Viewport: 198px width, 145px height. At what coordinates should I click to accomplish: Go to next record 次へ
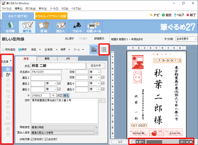[184, 142]
